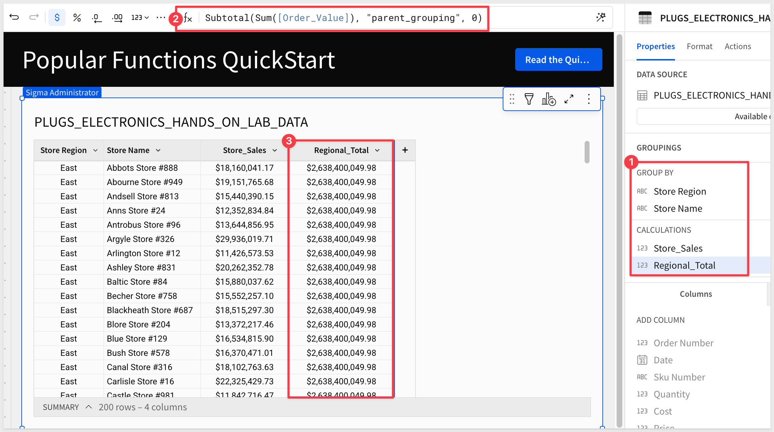This screenshot has height=432, width=774.
Task: Open the 123 number format dropdown
Action: (x=140, y=17)
